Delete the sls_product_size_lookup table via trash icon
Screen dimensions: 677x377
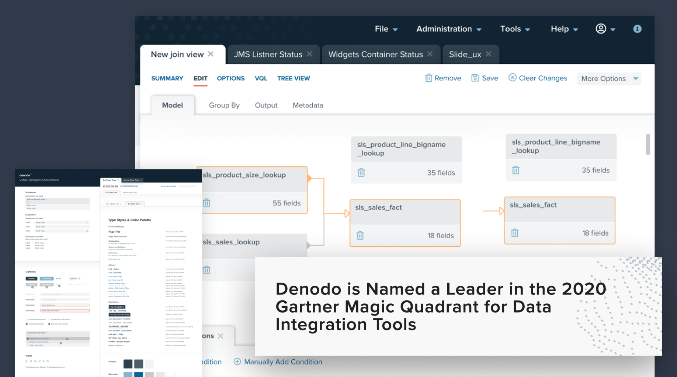206,203
